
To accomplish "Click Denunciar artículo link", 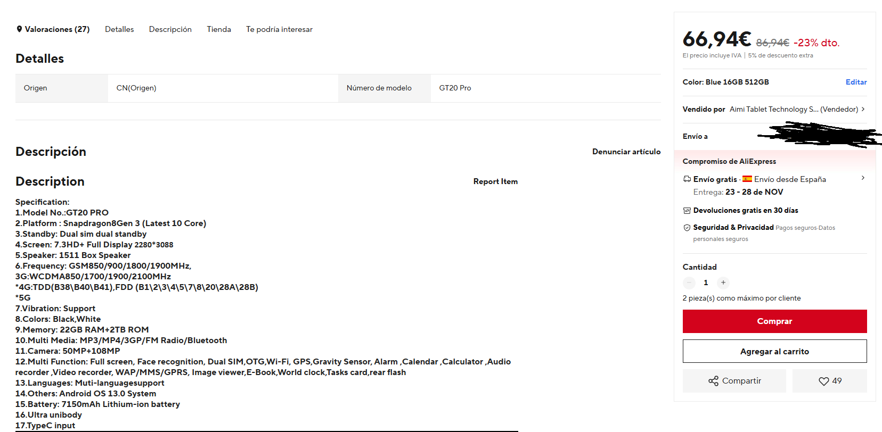I will coord(626,152).
